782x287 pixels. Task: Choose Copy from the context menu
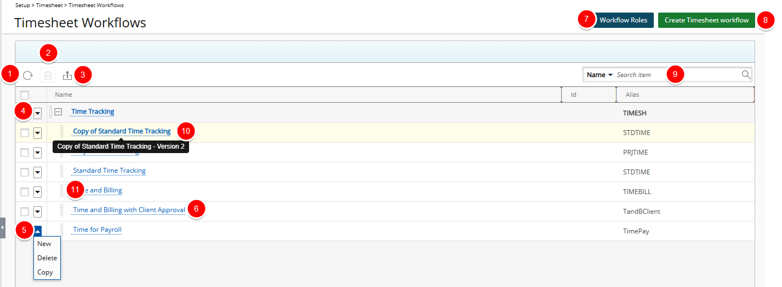(x=45, y=272)
